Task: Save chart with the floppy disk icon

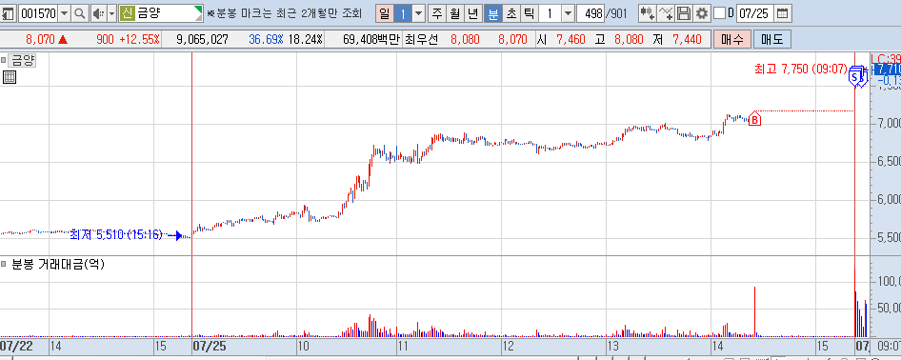Action: (x=684, y=13)
